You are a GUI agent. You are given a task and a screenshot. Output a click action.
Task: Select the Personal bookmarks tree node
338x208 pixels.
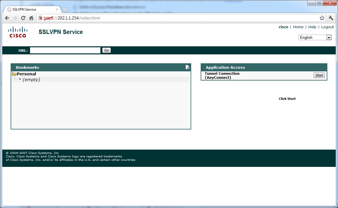(26, 74)
